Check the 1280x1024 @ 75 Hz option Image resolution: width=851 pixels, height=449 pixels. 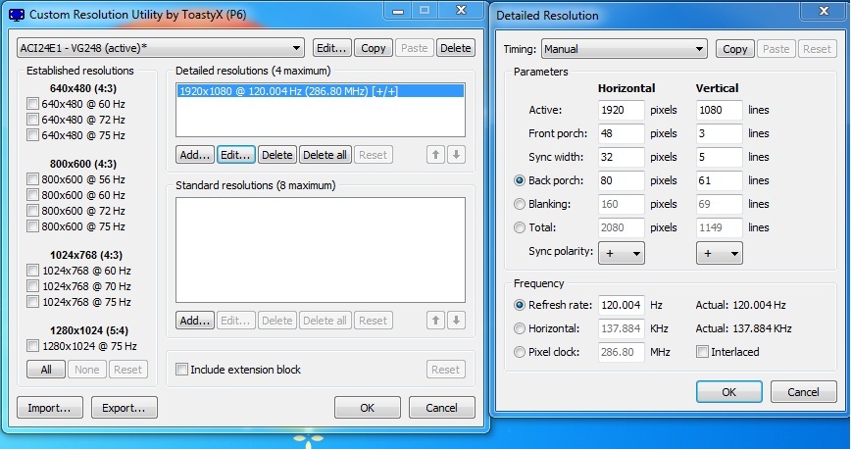point(32,345)
